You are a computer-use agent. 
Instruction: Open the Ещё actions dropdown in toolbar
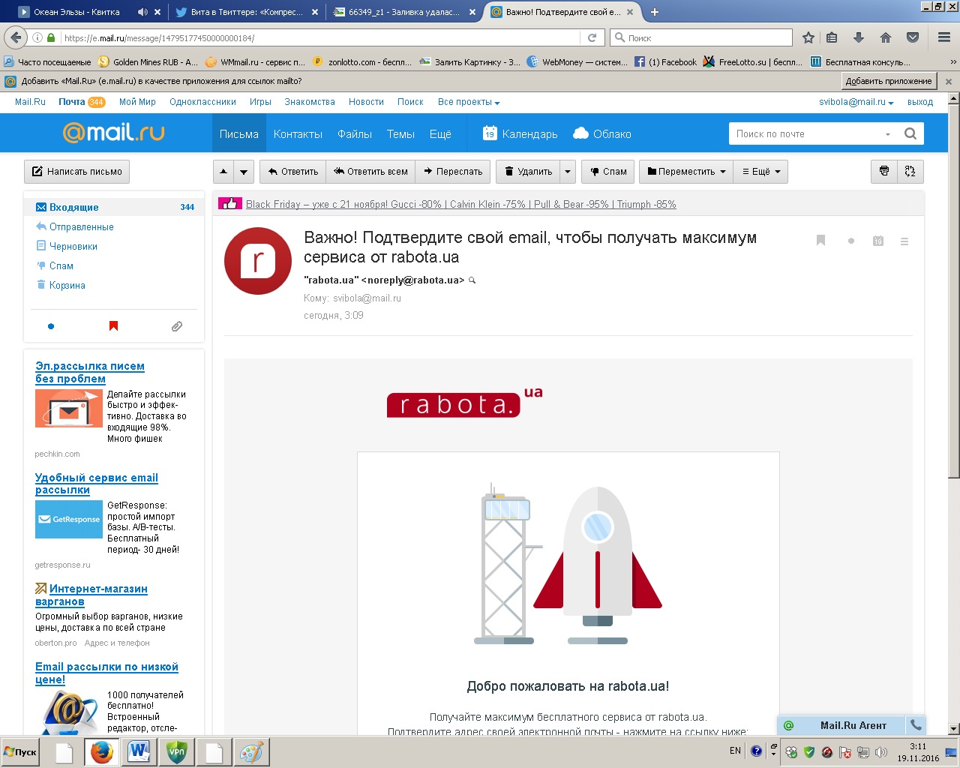pos(761,172)
